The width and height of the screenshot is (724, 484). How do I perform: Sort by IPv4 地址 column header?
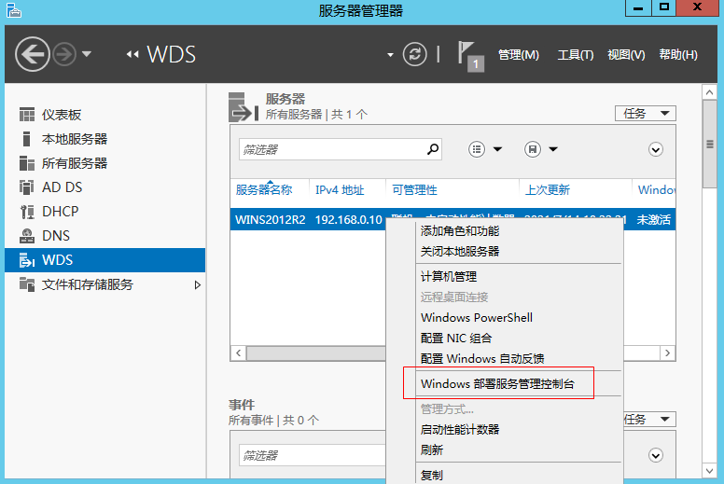click(x=340, y=189)
